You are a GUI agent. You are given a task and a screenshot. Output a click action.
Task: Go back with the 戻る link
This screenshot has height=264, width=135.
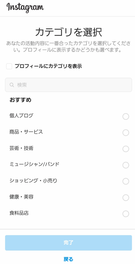click(68, 259)
